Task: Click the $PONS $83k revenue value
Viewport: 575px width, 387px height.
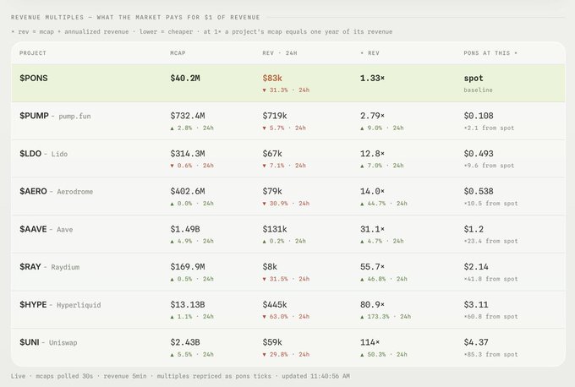Action: tap(272, 78)
